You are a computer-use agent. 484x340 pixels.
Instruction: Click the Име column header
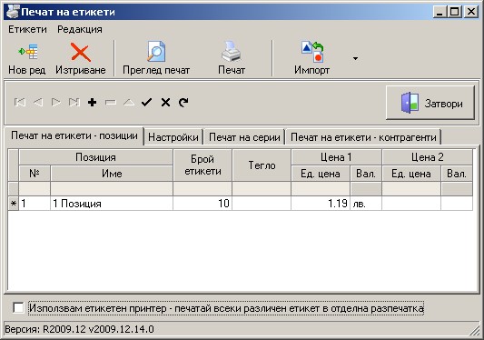pos(112,174)
